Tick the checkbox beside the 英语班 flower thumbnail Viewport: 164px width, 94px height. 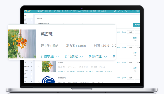[39, 67]
